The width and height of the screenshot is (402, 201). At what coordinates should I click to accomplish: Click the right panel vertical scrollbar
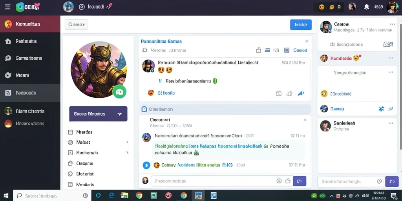[400, 87]
